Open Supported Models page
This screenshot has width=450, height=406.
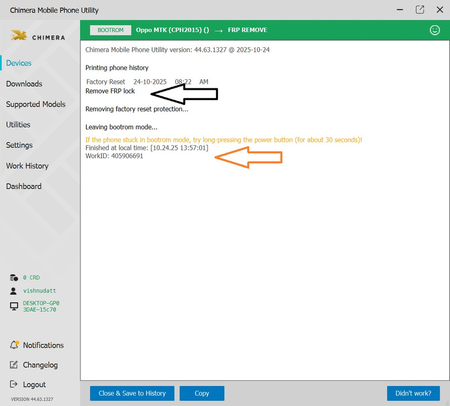click(x=35, y=104)
